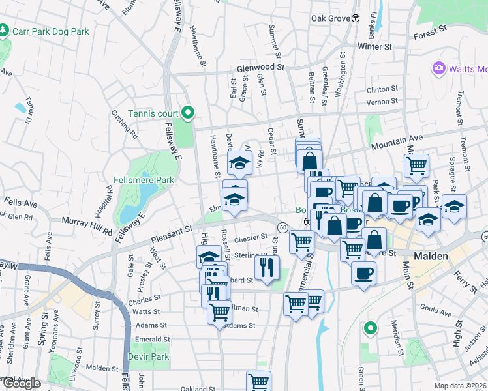Select the green pin near Green St
Screen dimensions: 488x391
pyautogui.click(x=370, y=328)
